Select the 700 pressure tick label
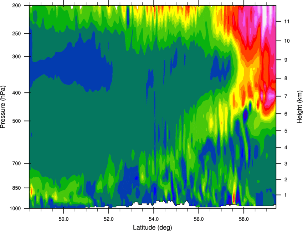The height and width of the screenshot is (231, 303). pyautogui.click(x=16, y=163)
